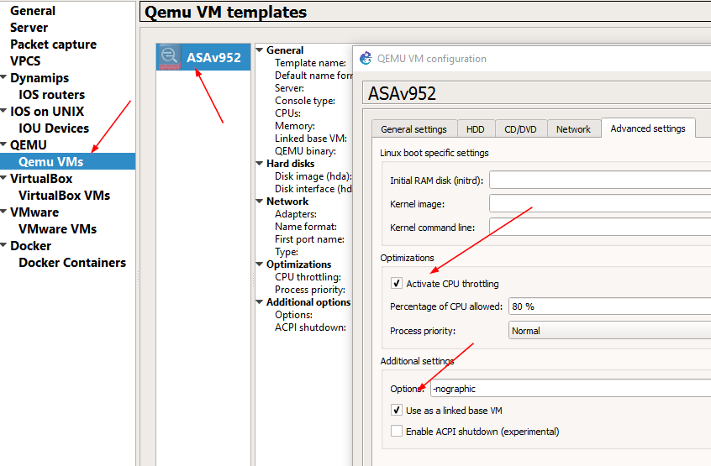Click the Initial RAM disk (initrd) field
Image resolution: width=711 pixels, height=466 pixels.
(x=600, y=181)
